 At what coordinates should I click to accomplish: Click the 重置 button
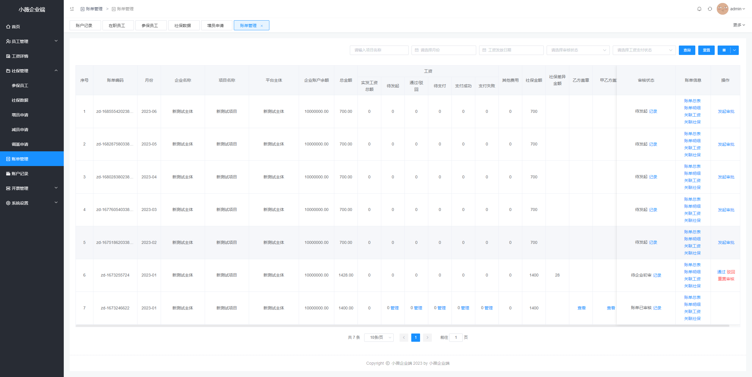[x=706, y=50]
